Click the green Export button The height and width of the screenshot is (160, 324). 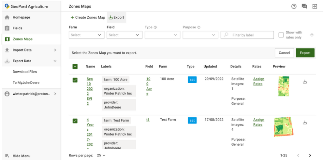coord(305,53)
